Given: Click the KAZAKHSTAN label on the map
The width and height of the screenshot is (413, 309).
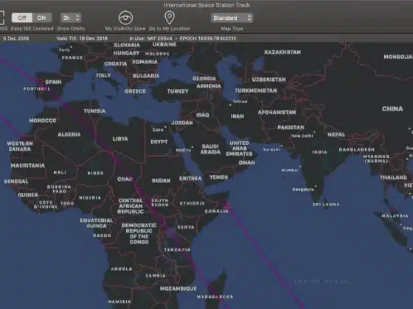Looking at the screenshot, I should [282, 52].
